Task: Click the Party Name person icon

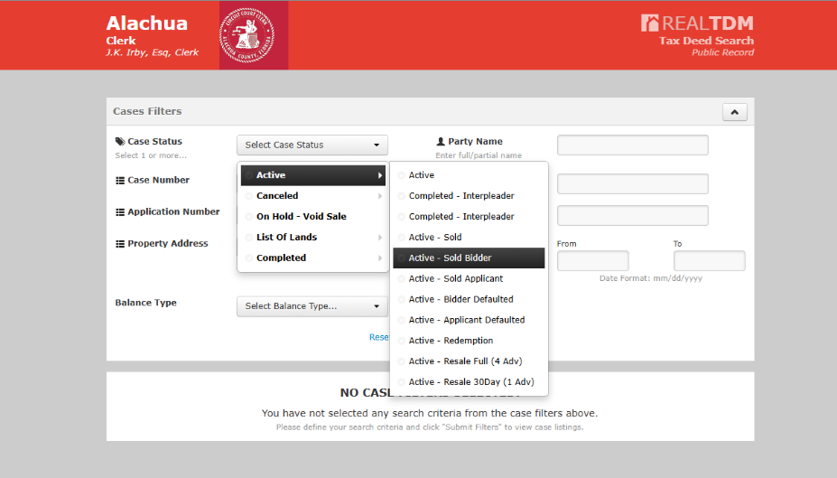Action: point(441,142)
